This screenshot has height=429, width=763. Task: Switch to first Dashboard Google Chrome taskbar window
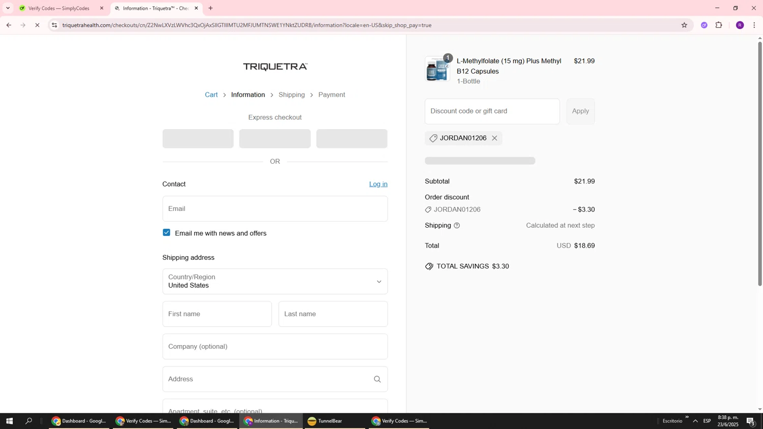click(79, 421)
